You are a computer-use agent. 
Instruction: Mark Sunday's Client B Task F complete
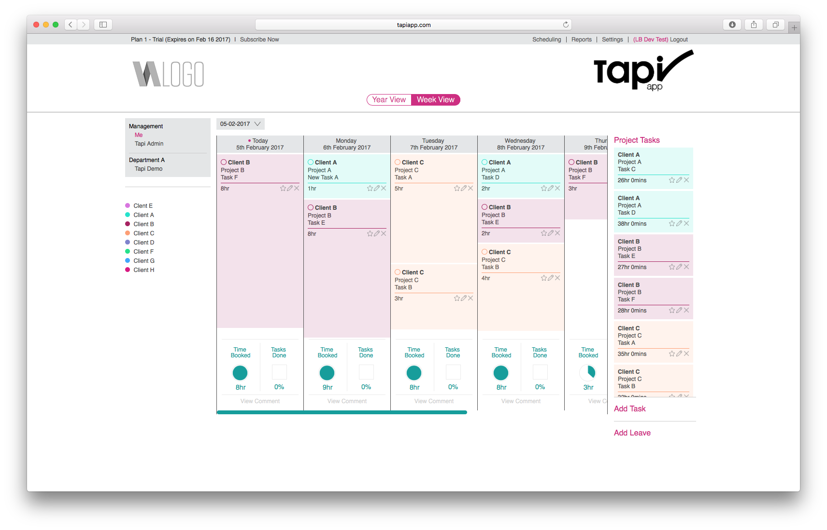[224, 162]
